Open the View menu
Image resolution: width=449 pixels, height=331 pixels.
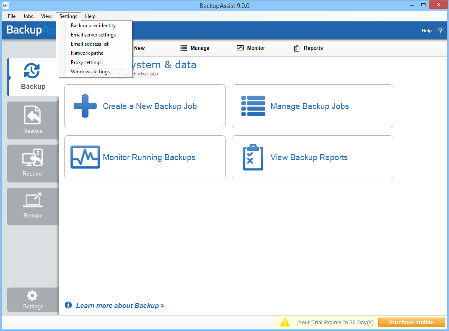[46, 16]
